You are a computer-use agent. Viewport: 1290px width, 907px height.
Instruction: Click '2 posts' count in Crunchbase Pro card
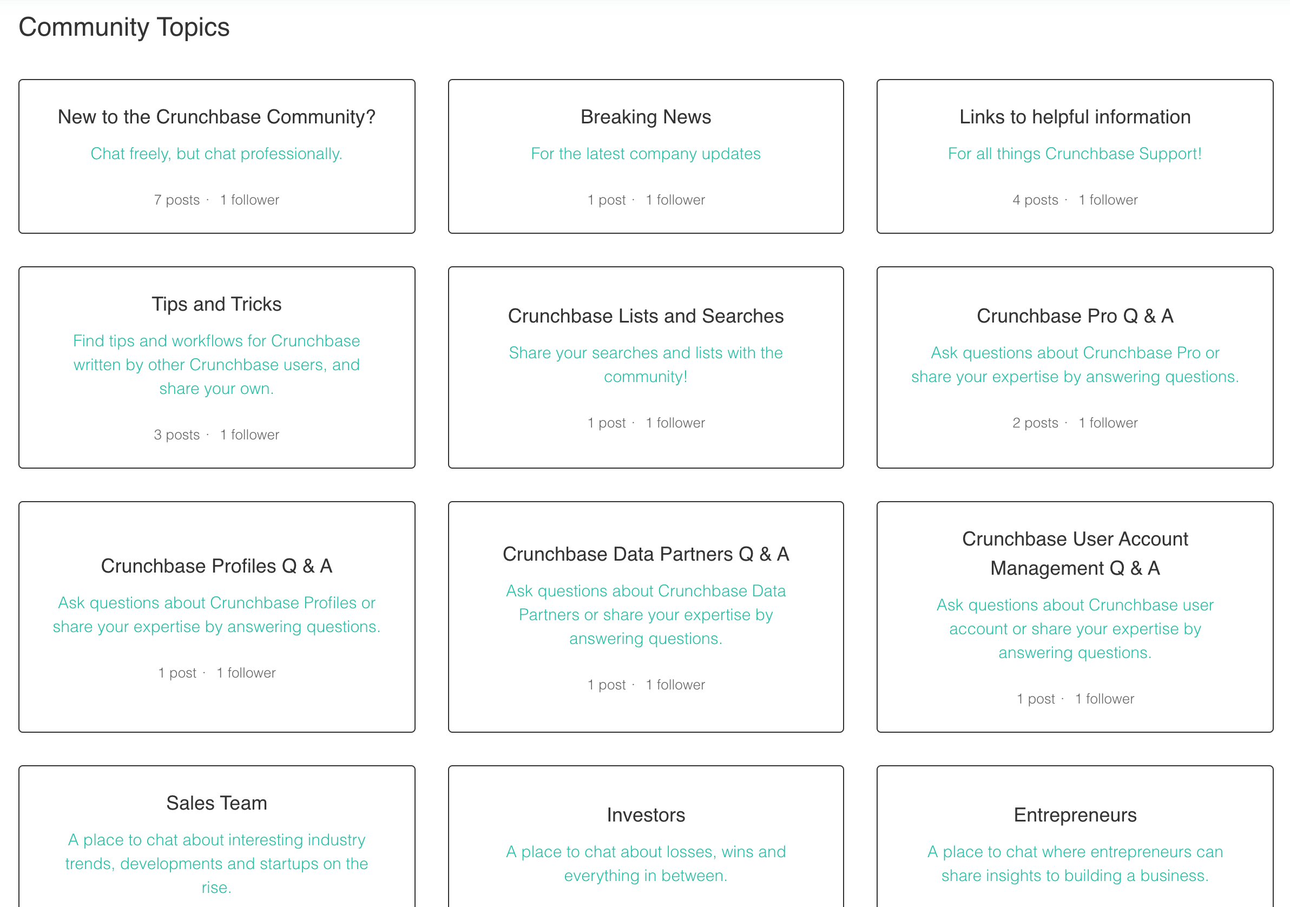coord(1036,423)
